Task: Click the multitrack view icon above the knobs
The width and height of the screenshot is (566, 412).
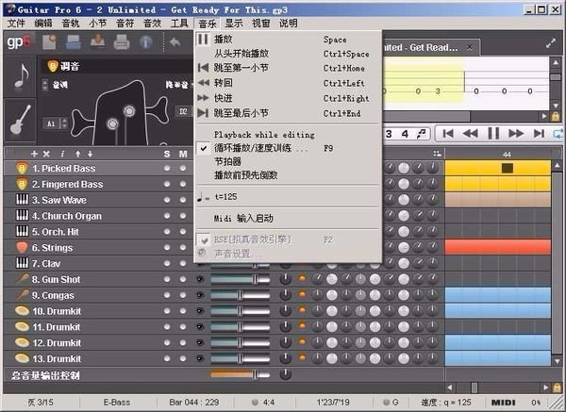Action: 437,154
